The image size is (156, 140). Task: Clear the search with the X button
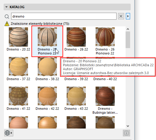(121, 16)
